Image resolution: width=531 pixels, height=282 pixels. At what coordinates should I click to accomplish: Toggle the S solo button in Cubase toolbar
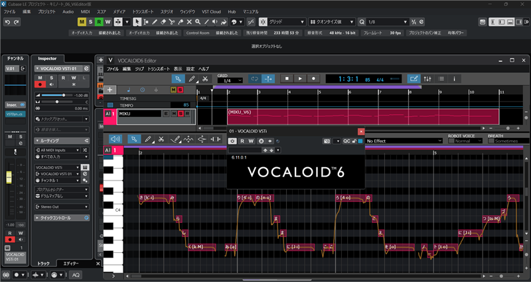pos(90,22)
